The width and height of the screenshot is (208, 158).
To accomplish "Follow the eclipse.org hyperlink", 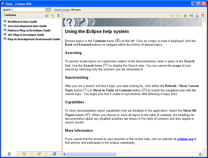I will point(185,139).
